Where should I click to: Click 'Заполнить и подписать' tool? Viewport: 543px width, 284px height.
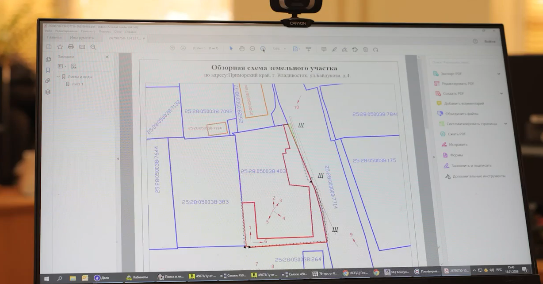pos(471,165)
